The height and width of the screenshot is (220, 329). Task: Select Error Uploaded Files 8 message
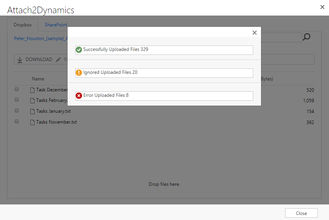click(x=164, y=96)
